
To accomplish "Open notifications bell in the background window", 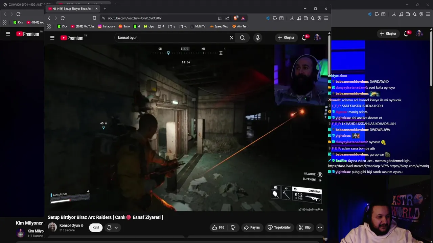I will pyautogui.click(x=407, y=33).
